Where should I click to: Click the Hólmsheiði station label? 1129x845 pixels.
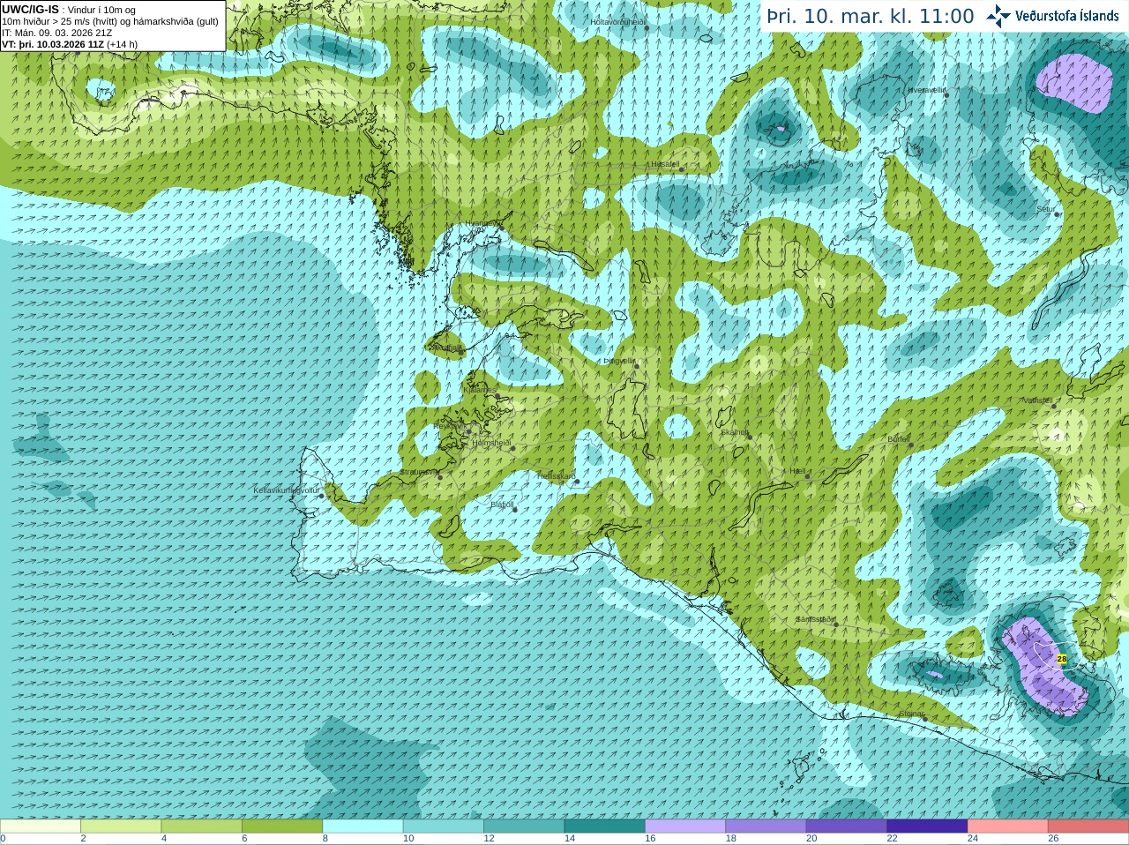[491, 443]
